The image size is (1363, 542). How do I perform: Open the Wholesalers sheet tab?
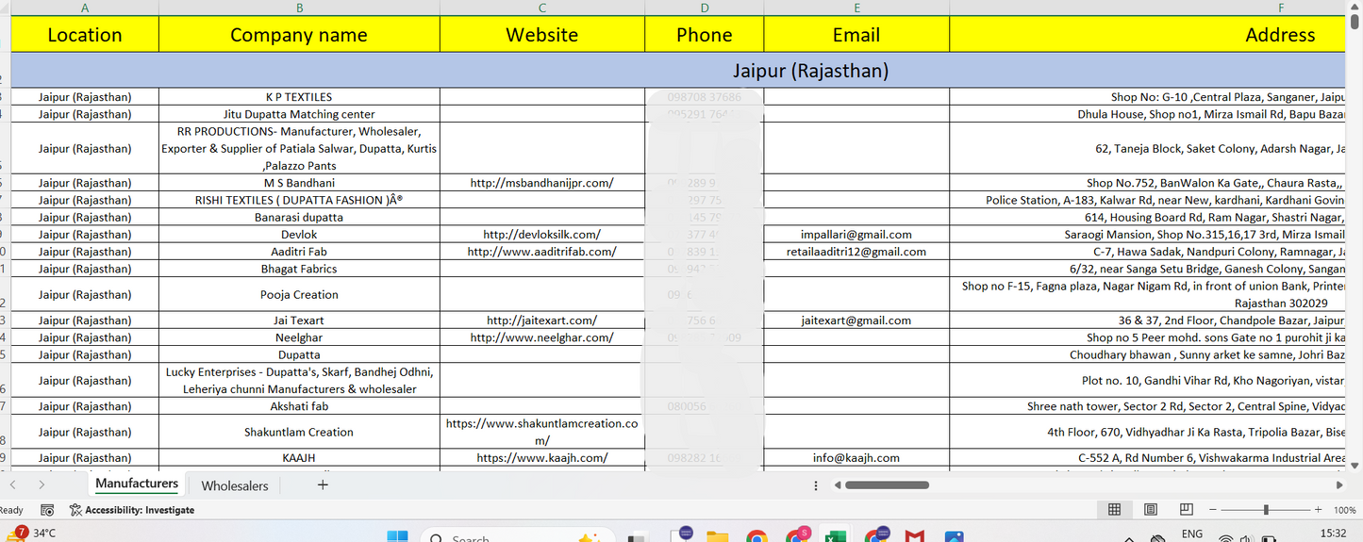tap(235, 485)
